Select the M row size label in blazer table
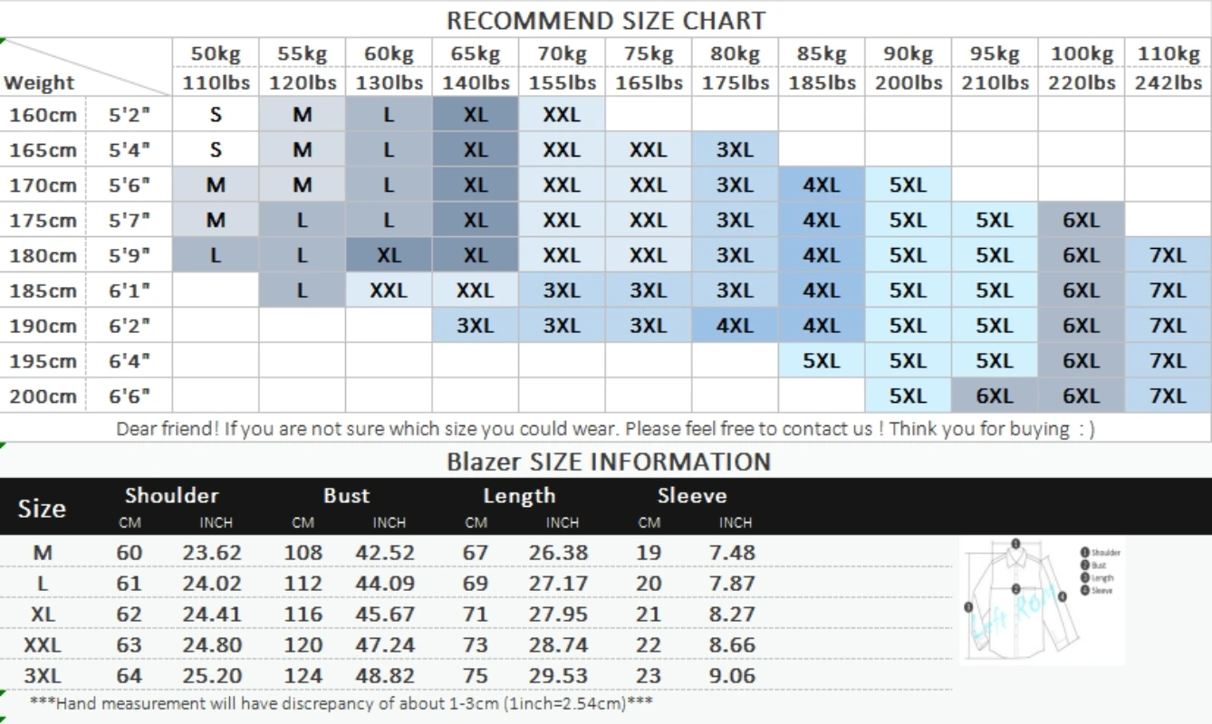Viewport: 1212px width, 724px height. click(x=43, y=552)
